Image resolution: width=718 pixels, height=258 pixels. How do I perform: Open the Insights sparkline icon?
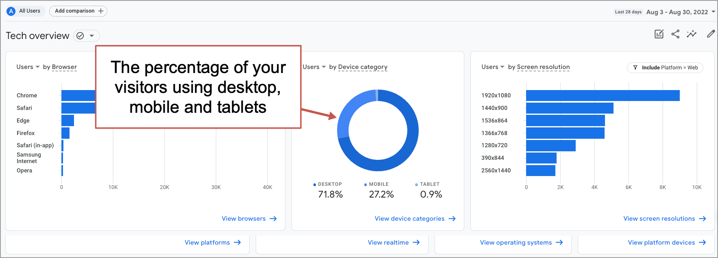(692, 34)
